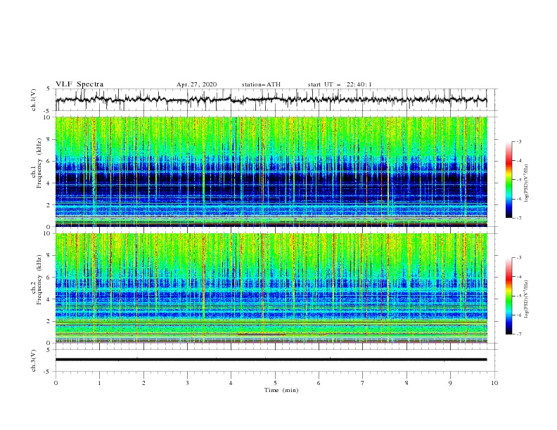Click the 'ch.1(V)' waveform axis label
This screenshot has width=557, height=430.
tap(34, 100)
